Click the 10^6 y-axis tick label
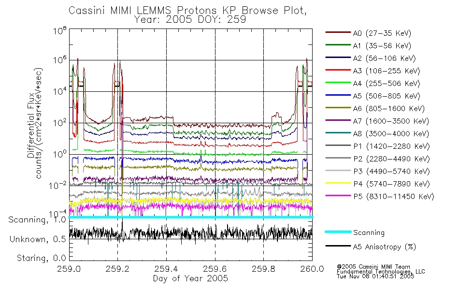459x290 pixels. pyautogui.click(x=60, y=60)
